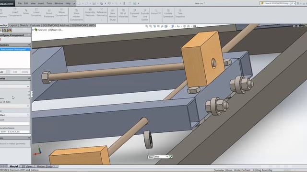Open the SOLIDWORKS MBD tab

[x=83, y=25]
